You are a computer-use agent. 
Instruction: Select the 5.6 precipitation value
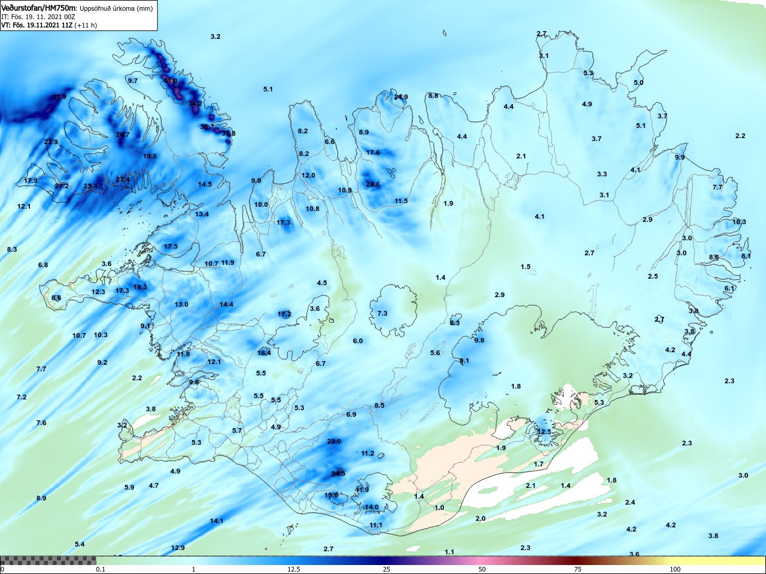pos(435,353)
